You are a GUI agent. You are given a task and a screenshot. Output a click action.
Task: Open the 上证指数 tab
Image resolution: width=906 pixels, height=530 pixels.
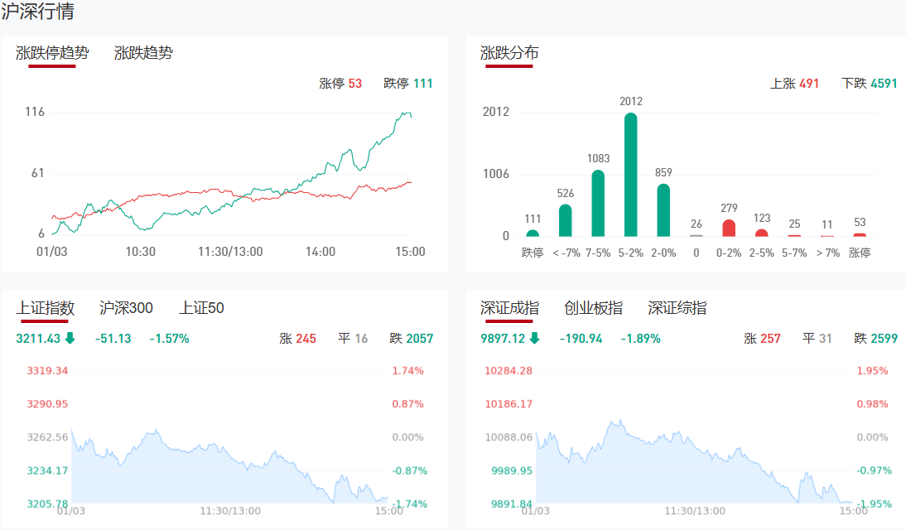45,308
